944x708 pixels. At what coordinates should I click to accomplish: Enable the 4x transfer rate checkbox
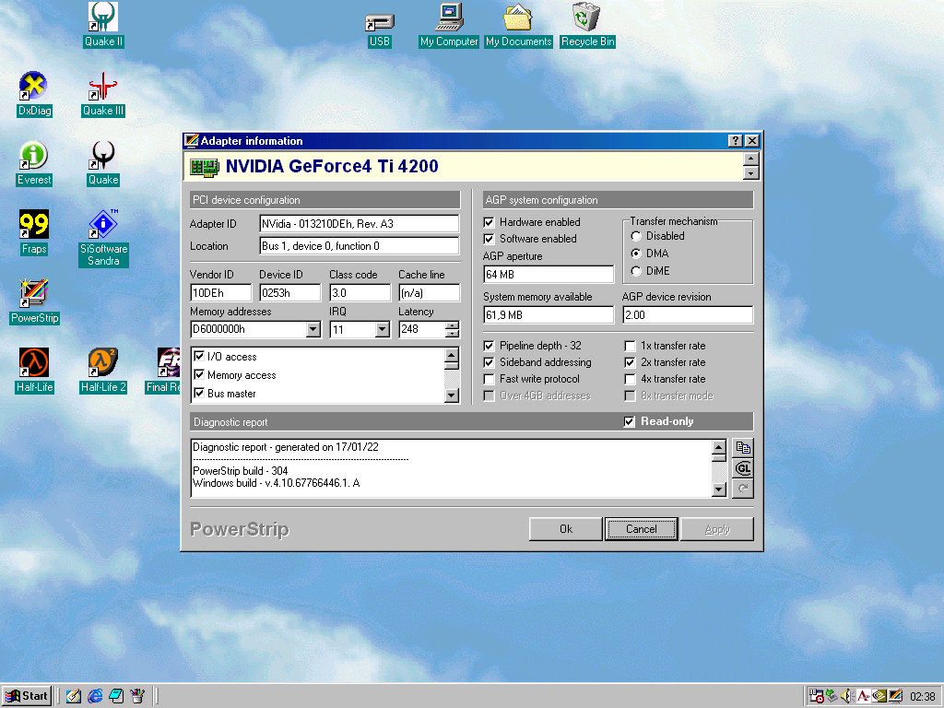pos(631,379)
